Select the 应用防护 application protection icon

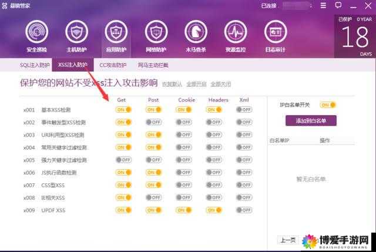click(116, 32)
